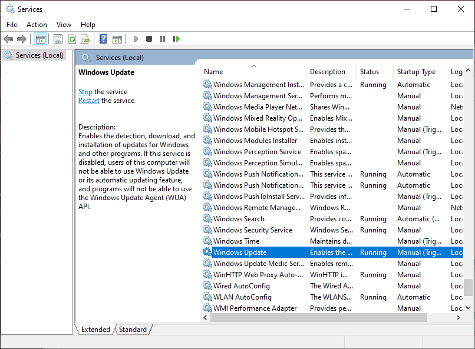Switch to the Standard tab
475x349 pixels.
(133, 330)
